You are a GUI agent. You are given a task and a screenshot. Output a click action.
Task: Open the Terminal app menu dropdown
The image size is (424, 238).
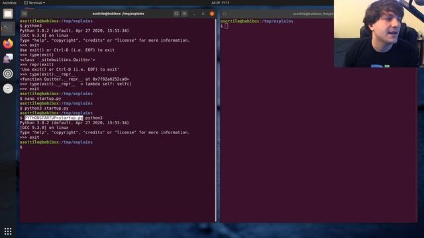tap(34, 3)
